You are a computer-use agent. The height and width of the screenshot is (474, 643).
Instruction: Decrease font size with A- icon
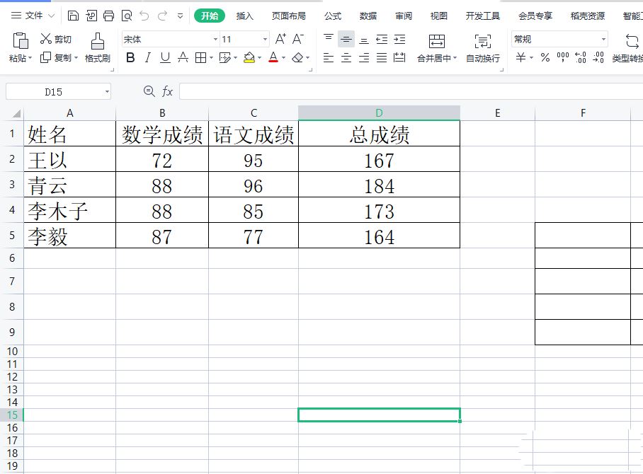(x=298, y=39)
